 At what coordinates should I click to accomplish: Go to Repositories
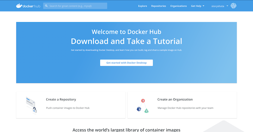[x=159, y=6]
